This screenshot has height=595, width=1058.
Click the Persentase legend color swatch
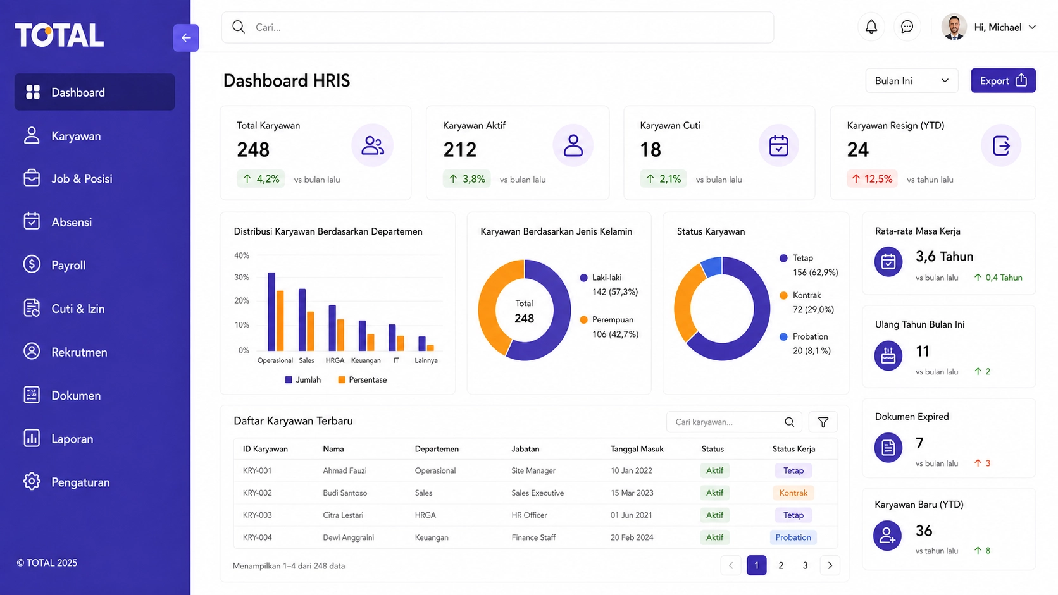[x=342, y=380]
